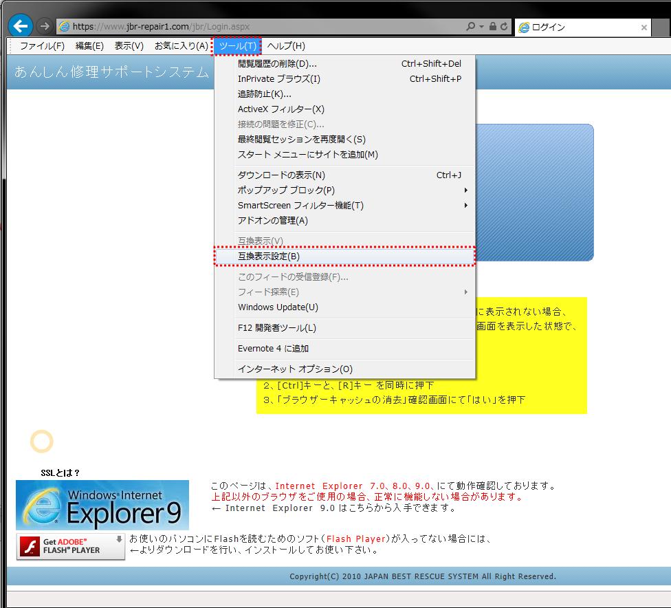Open the ファイル(F) menu
The image size is (671, 608).
point(42,46)
